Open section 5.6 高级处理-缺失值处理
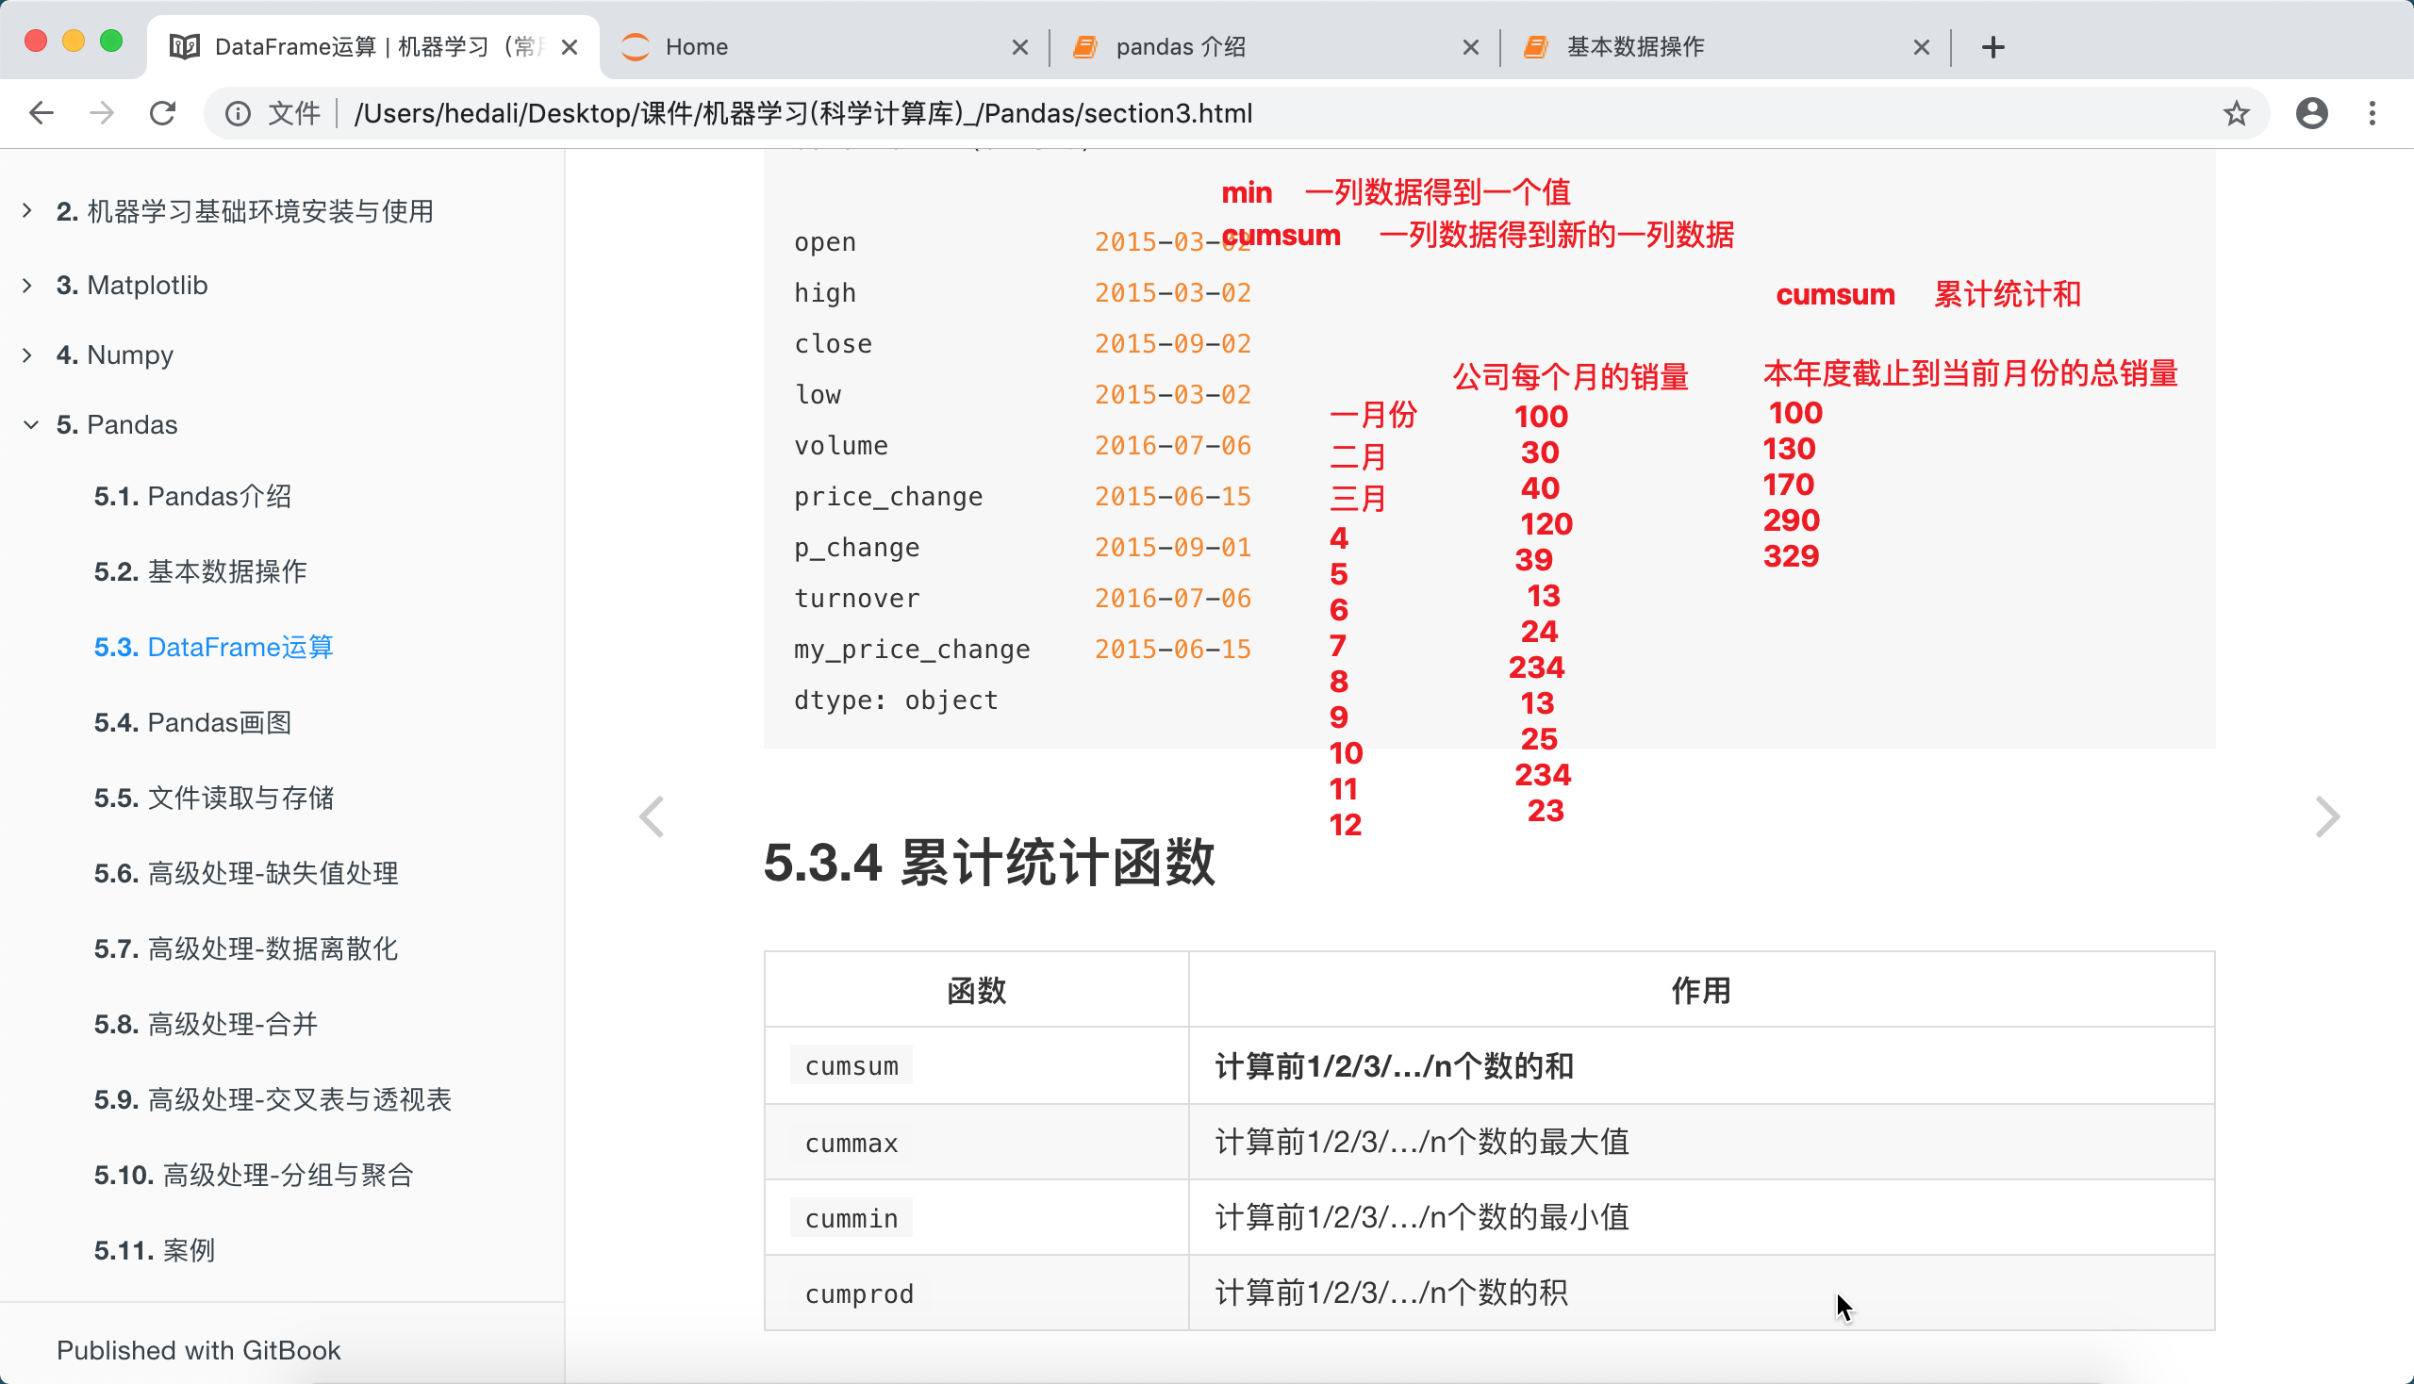 coord(245,873)
